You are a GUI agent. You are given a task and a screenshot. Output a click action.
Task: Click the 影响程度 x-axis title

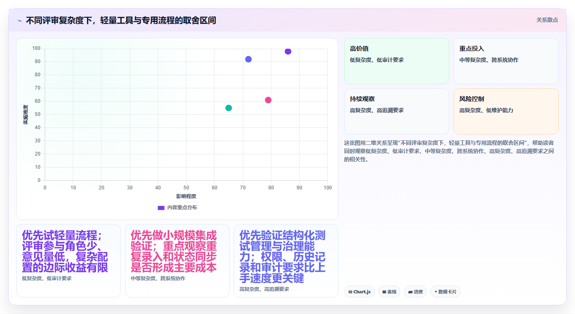coord(186,196)
